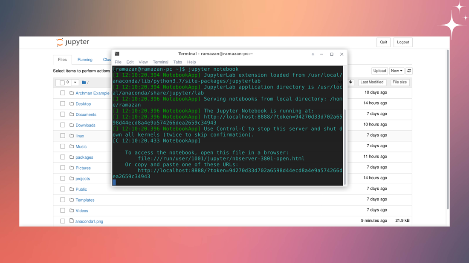This screenshot has width=469, height=263.
Task: Switch to the Running tab
Action: click(x=85, y=60)
